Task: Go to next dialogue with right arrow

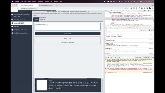Action: click(x=102, y=85)
